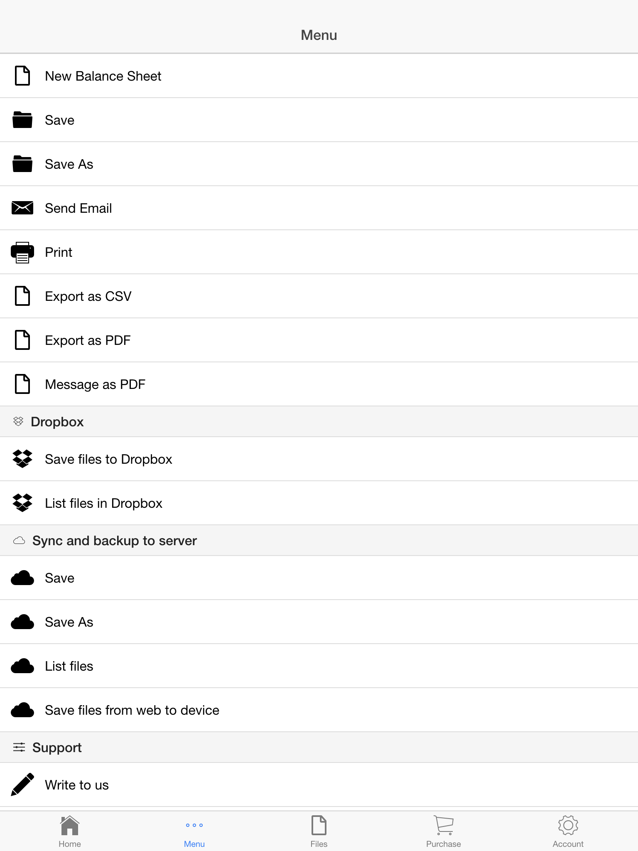Choose Export as PDF
This screenshot has width=638, height=851.
click(319, 340)
